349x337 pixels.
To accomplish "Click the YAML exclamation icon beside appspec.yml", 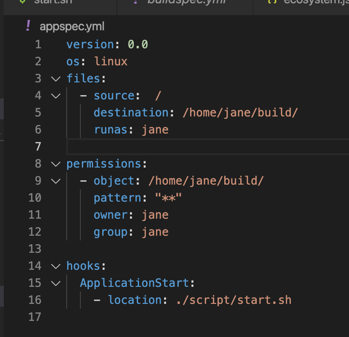I will [28, 26].
